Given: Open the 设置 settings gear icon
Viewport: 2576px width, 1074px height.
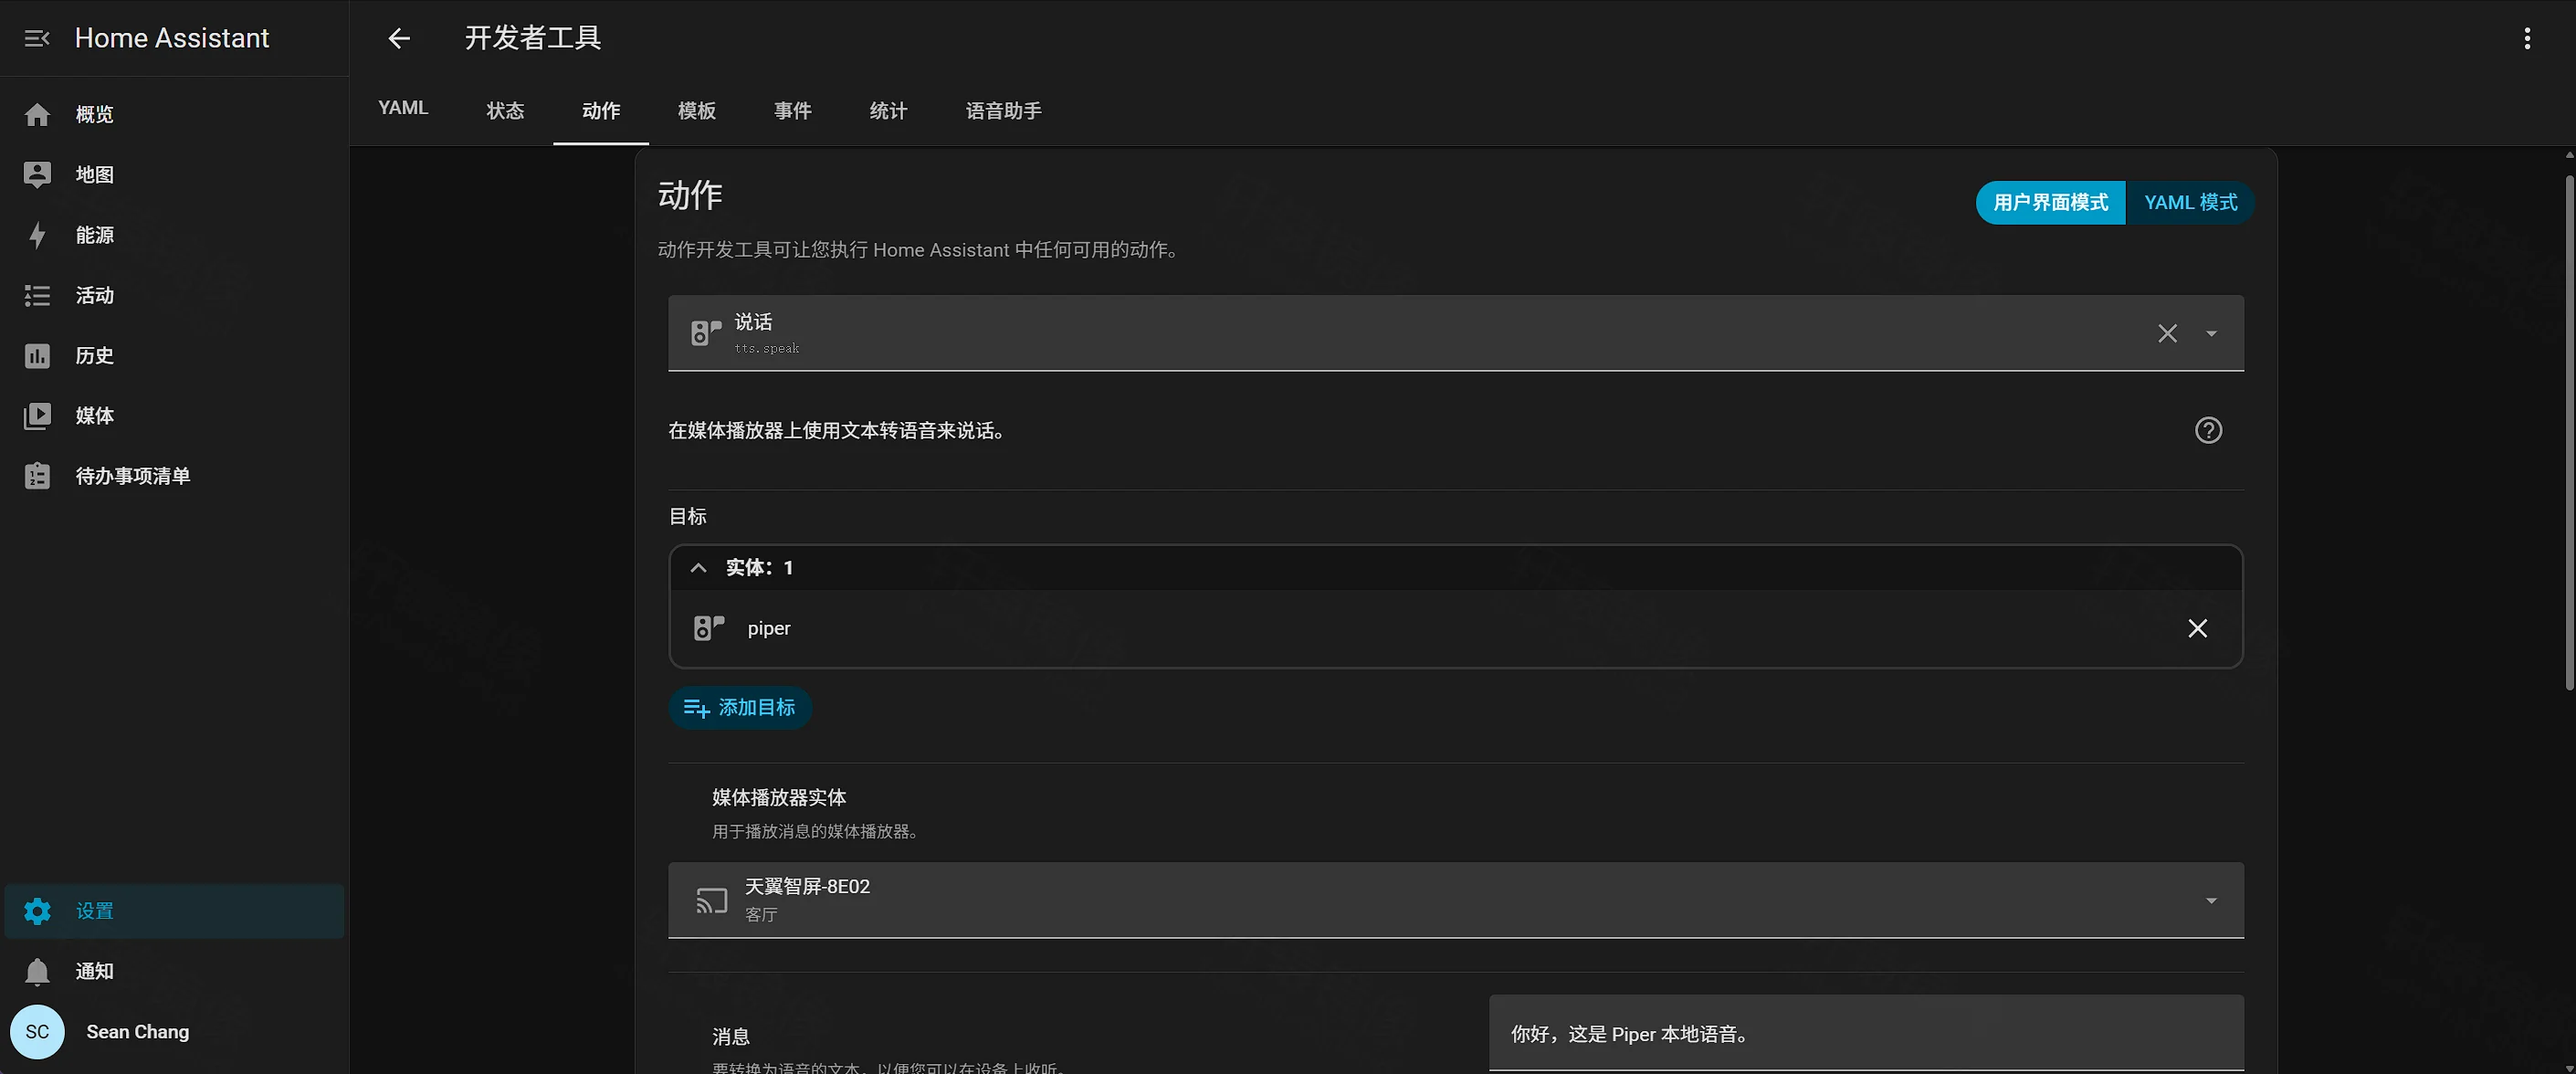Looking at the screenshot, I should click(x=37, y=911).
